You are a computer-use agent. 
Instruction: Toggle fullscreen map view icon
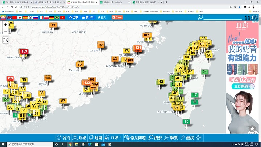point(6,40)
